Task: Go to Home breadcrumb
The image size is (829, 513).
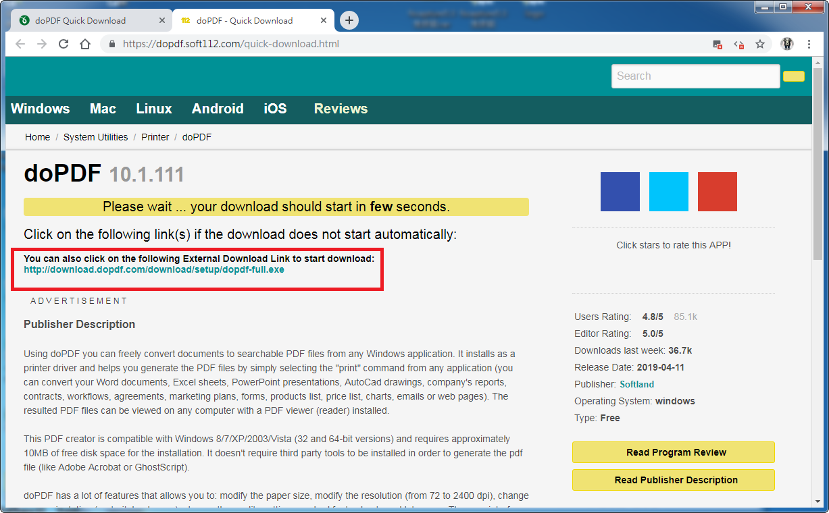Action: 37,137
